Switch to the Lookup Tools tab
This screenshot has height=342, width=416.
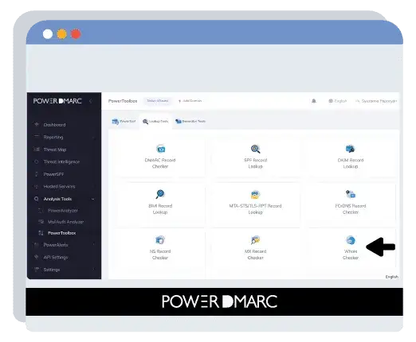[x=155, y=122]
